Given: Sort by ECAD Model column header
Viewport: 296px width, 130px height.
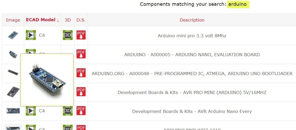Looking at the screenshot, I should coord(43,20).
